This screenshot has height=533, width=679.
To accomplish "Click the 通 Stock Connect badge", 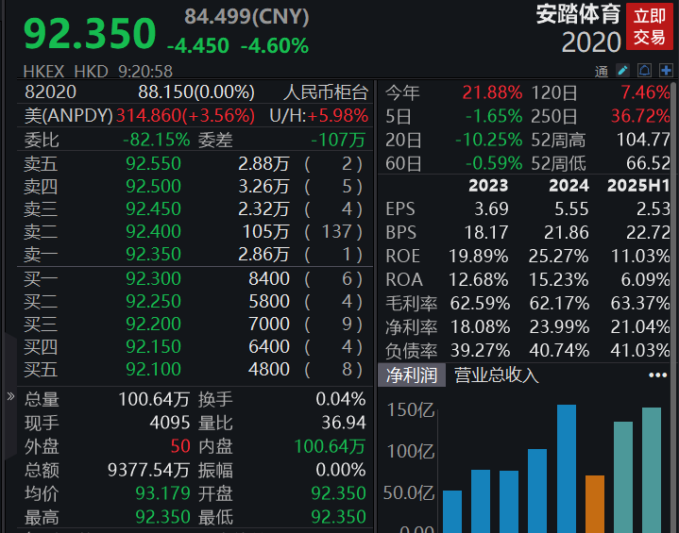I will [x=602, y=71].
